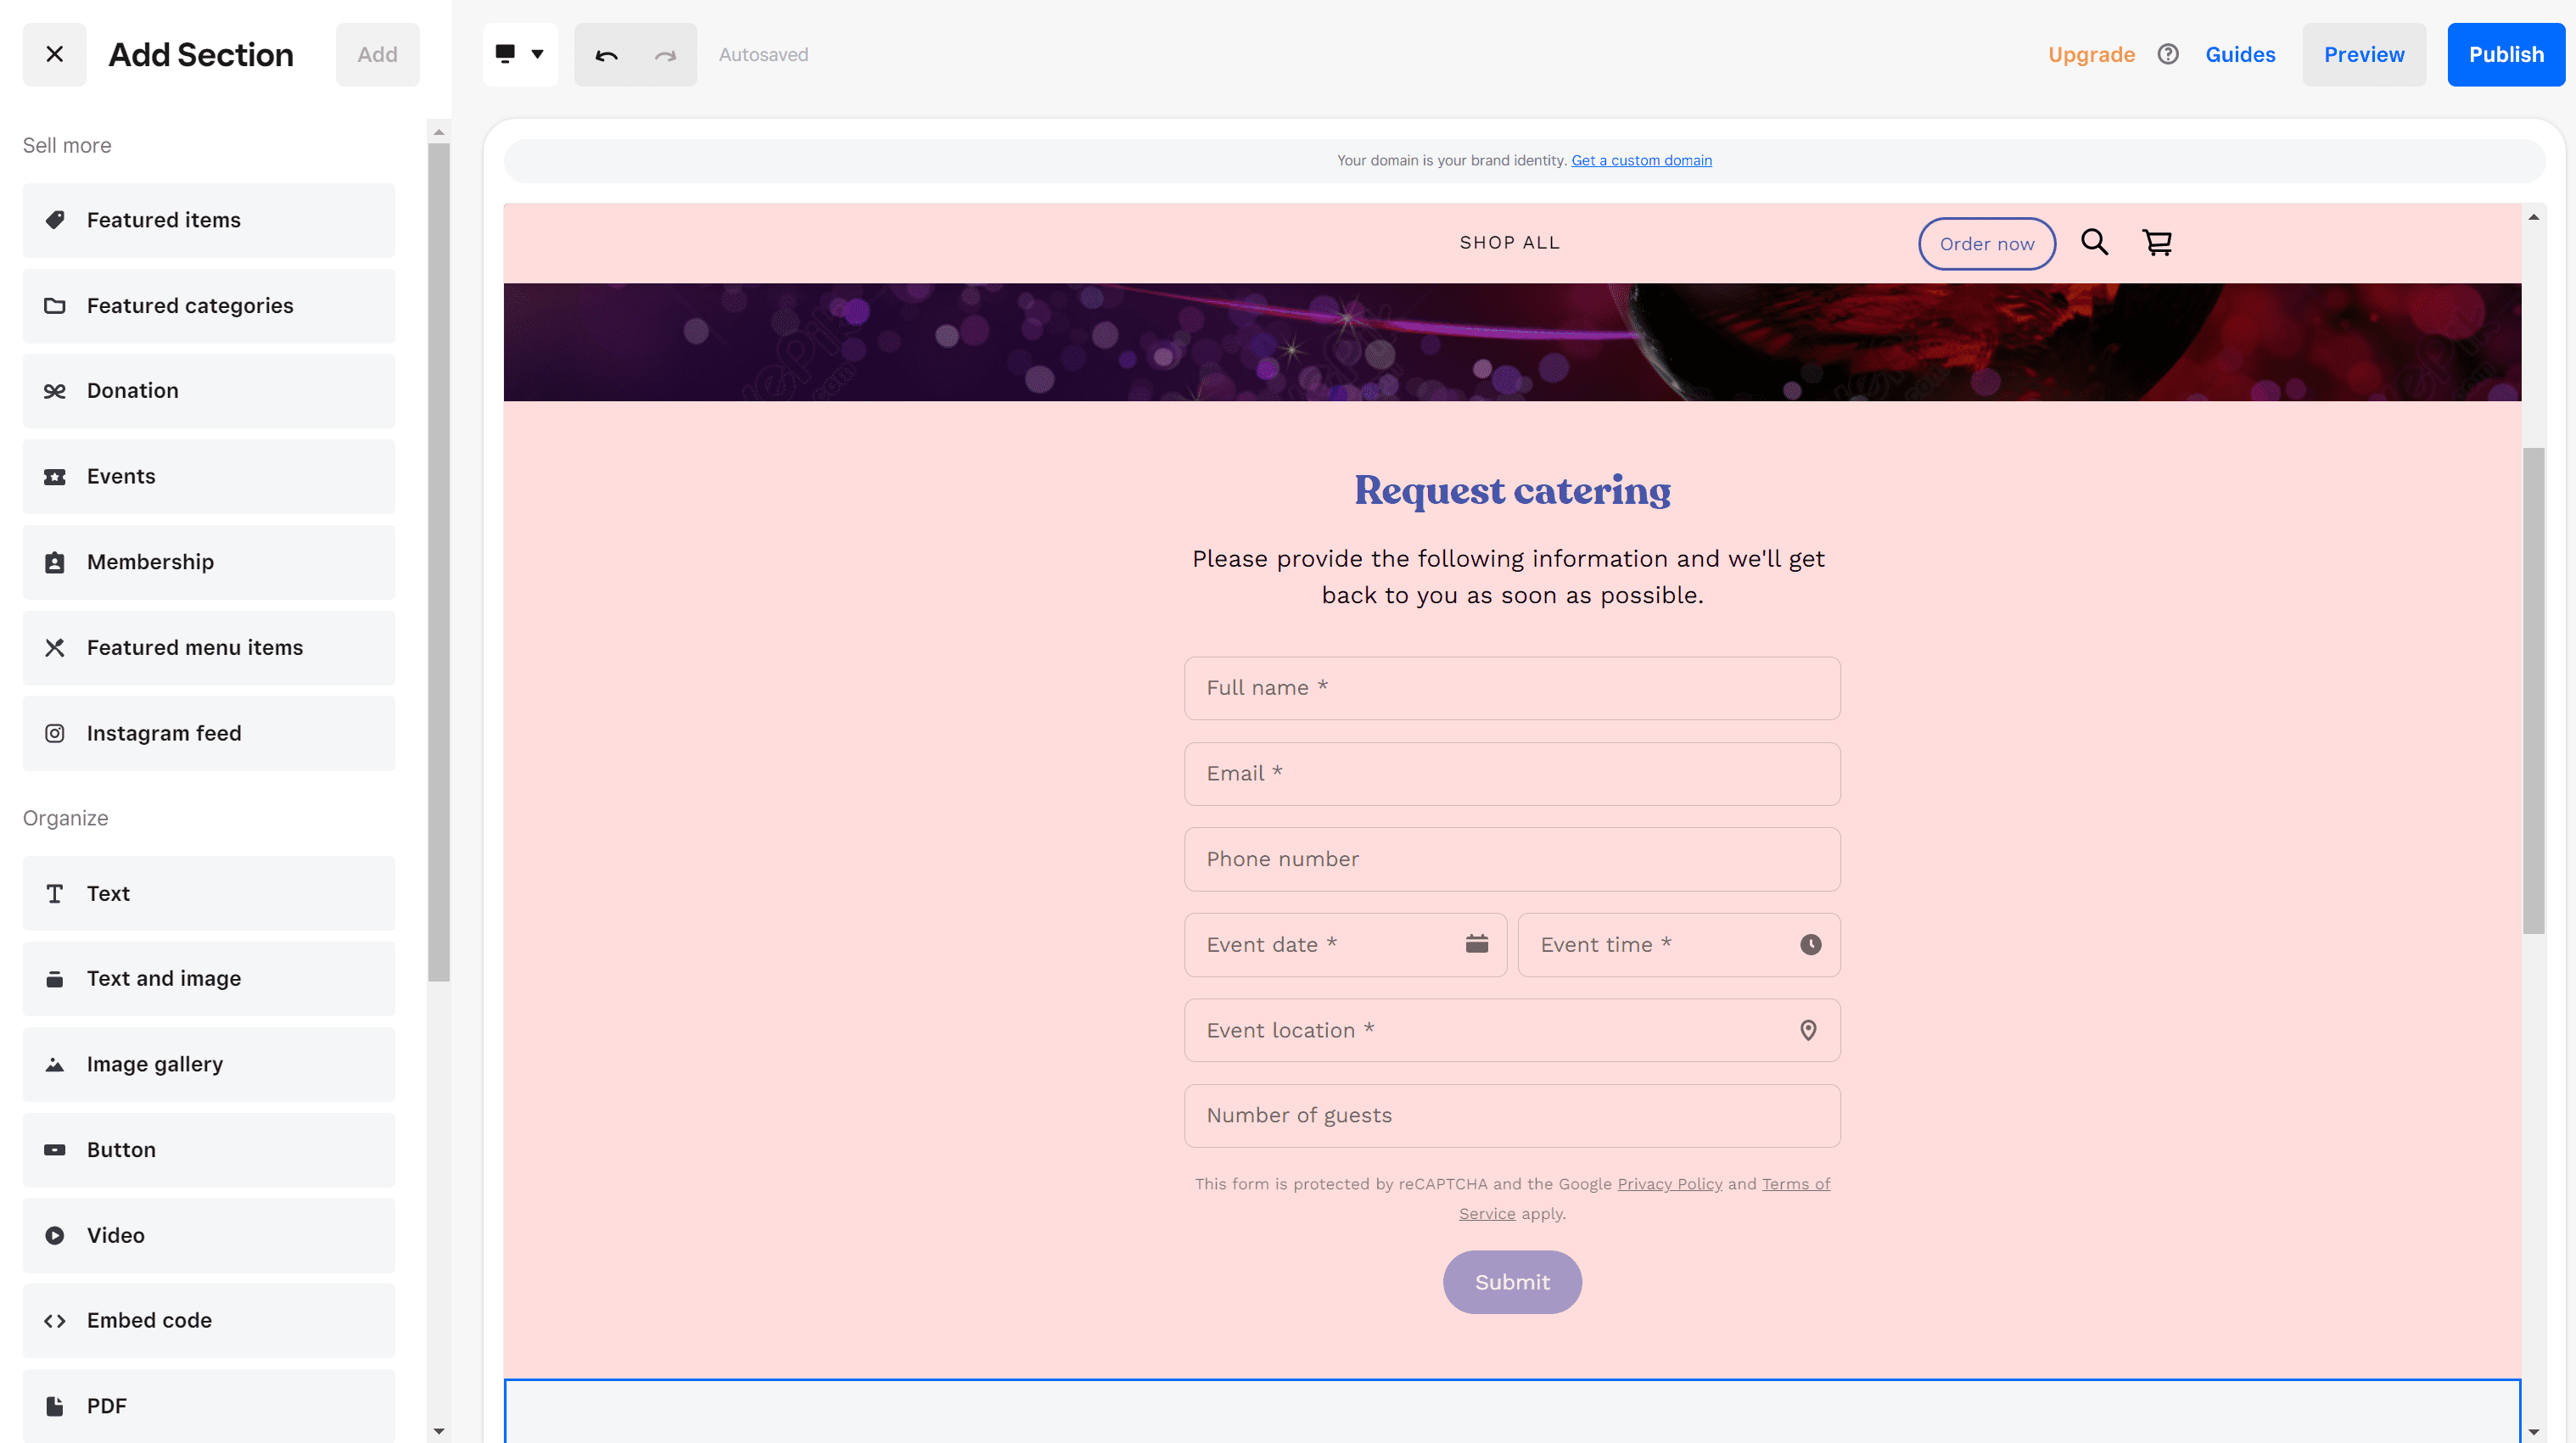Viewport: 2576px width, 1443px height.
Task: Click the undo arrow icon
Action: [607, 55]
